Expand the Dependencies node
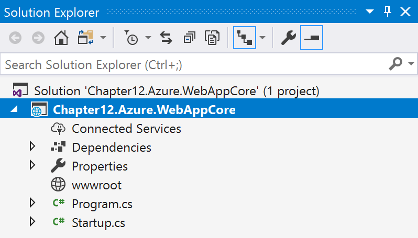418x238 pixels. [x=33, y=147]
